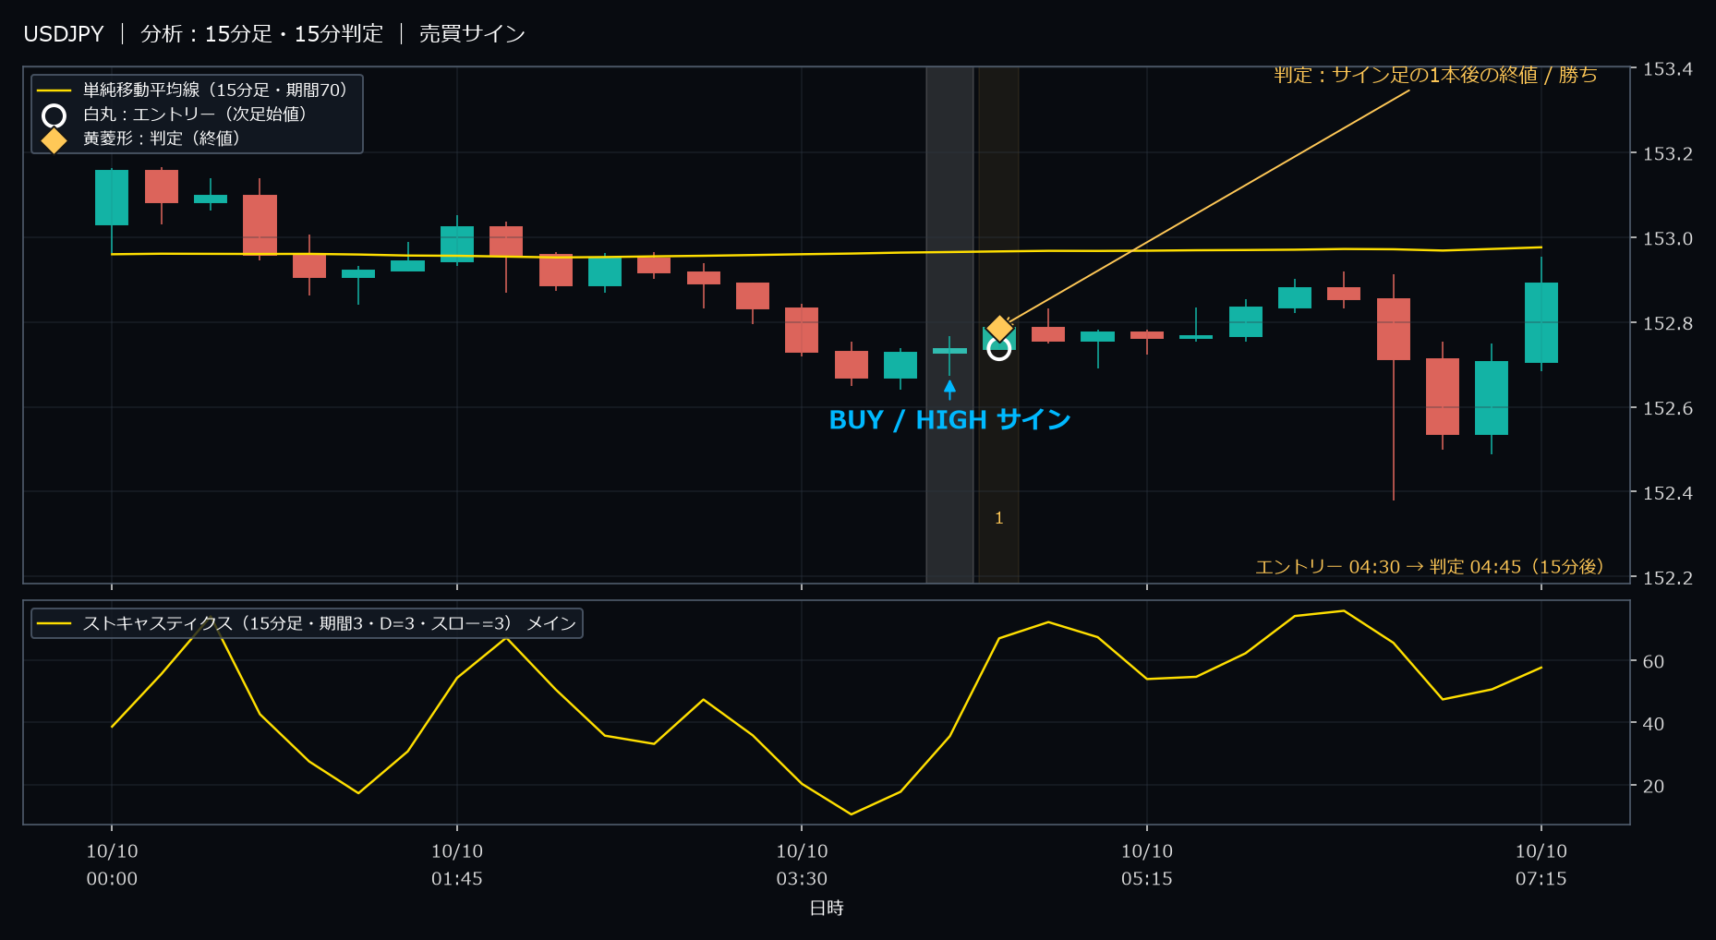Screen dimensions: 1716x940
Task: Click the red candle with the longest lower wick
Action: tap(1394, 329)
